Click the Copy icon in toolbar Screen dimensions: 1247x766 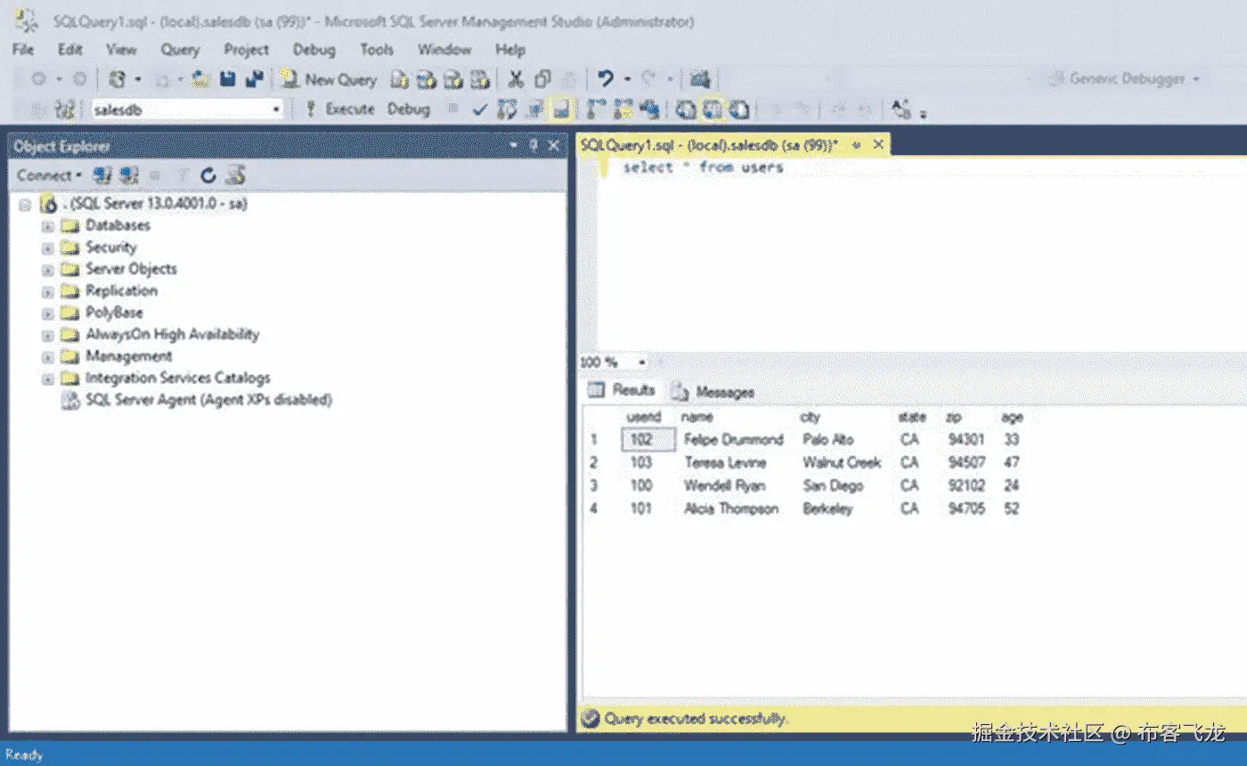click(x=542, y=79)
